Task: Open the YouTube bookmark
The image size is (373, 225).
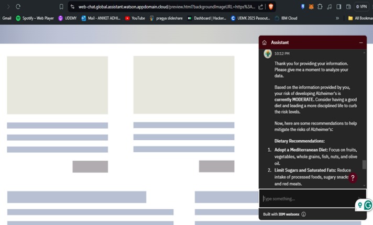Action: click(x=135, y=18)
